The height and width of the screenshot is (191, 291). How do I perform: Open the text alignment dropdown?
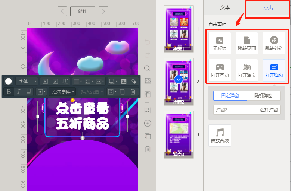[x=78, y=82]
